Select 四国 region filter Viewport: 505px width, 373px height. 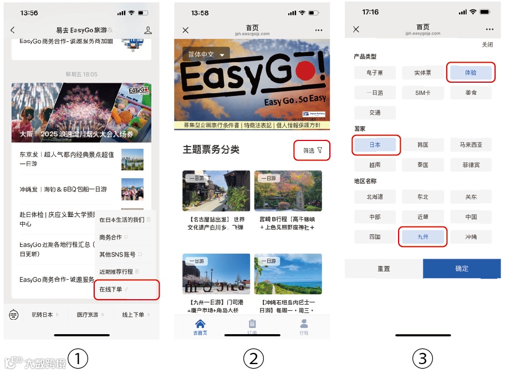click(x=375, y=237)
